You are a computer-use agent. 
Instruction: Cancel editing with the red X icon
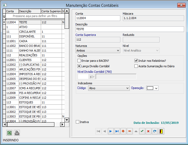(148, 131)
